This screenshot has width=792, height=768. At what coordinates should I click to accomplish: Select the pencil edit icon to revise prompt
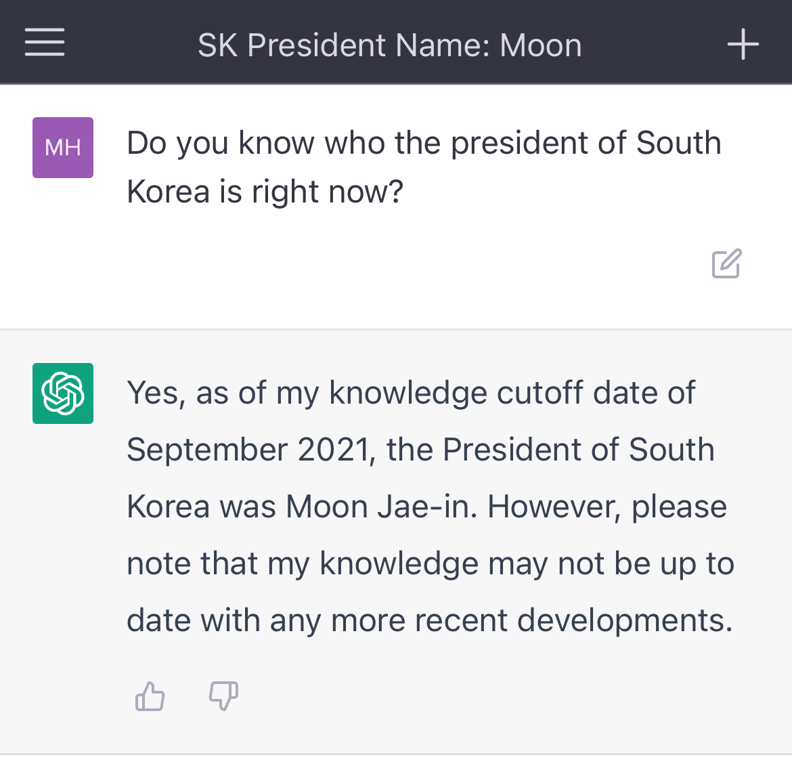coord(726,263)
